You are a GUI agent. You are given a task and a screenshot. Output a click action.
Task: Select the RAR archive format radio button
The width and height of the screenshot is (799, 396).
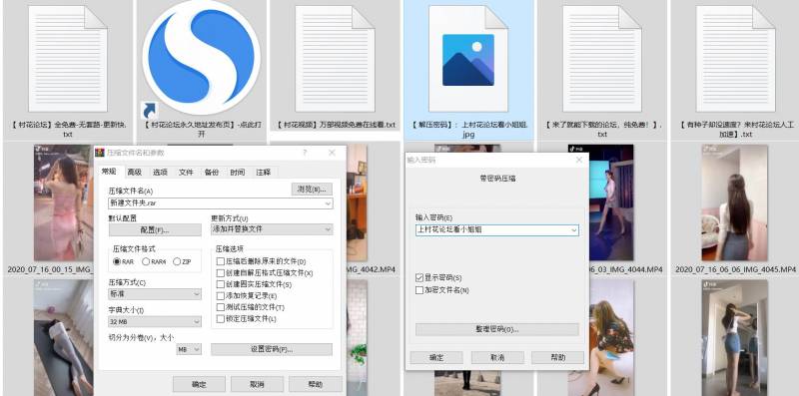coord(117,261)
